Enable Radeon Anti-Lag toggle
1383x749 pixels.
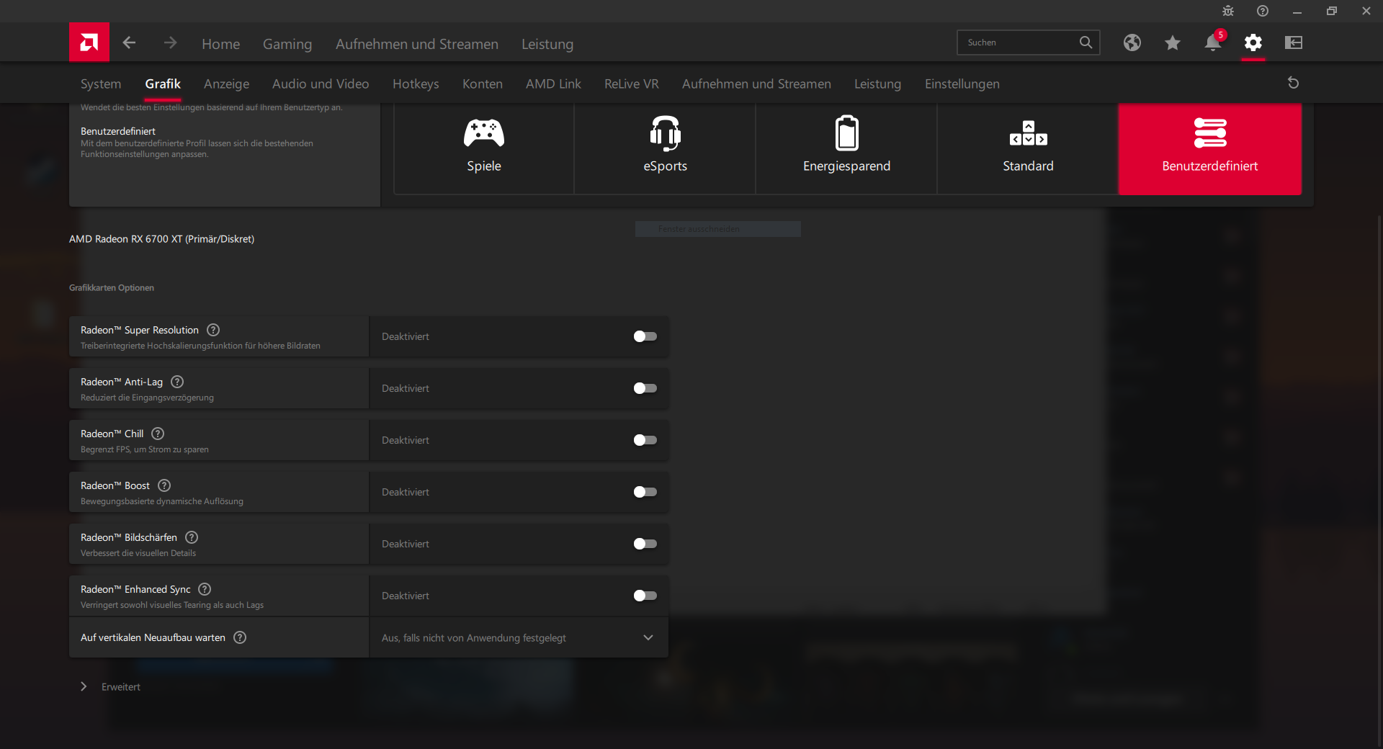click(x=645, y=388)
